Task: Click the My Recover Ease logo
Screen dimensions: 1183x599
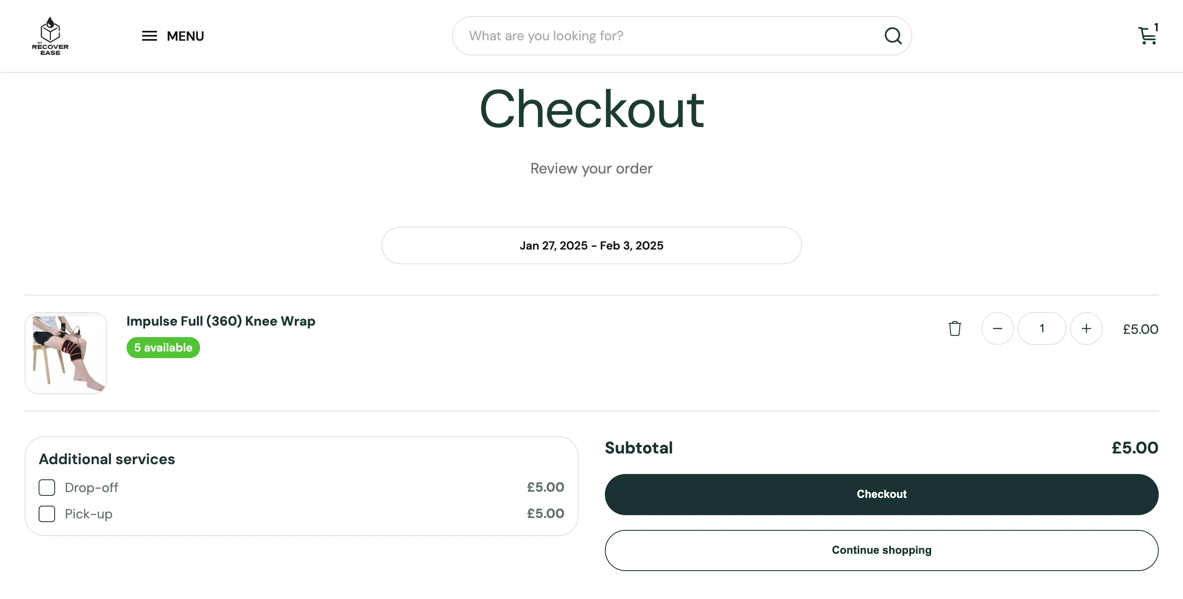Action: tap(50, 36)
